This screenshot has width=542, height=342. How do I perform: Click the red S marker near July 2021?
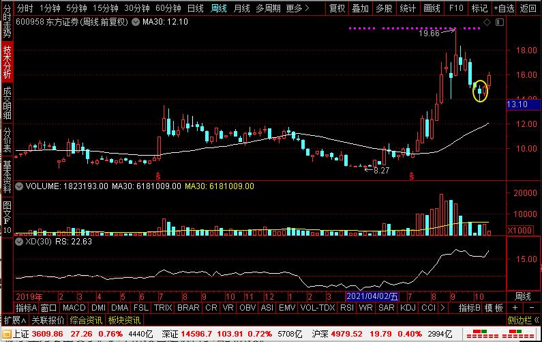pyautogui.click(x=412, y=176)
